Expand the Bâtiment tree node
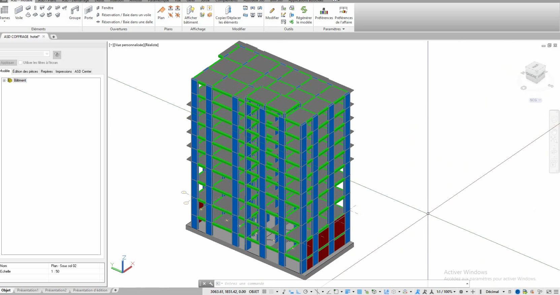560x295 pixels. pos(4,80)
